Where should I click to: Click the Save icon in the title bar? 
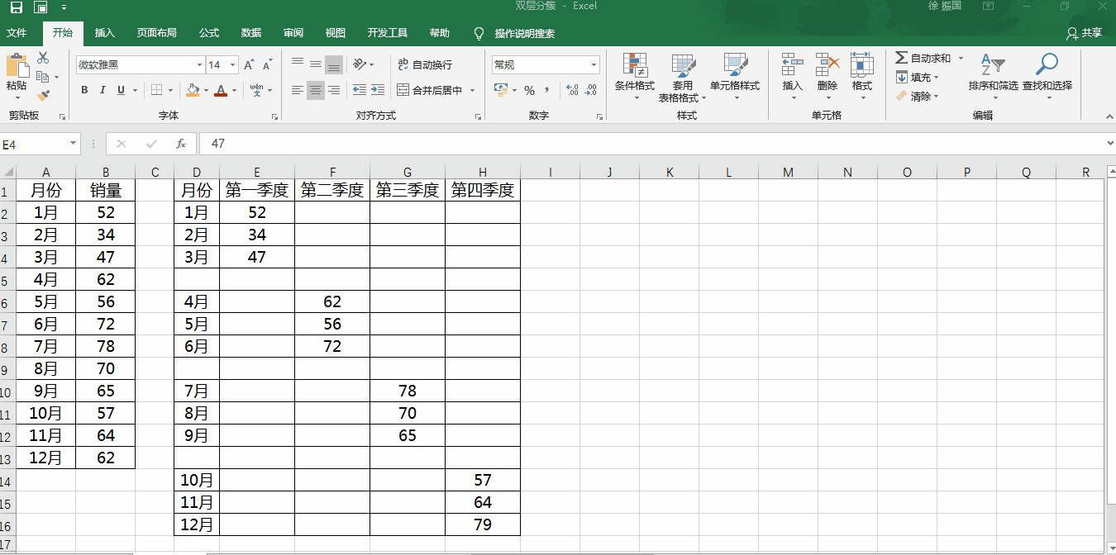pyautogui.click(x=17, y=7)
